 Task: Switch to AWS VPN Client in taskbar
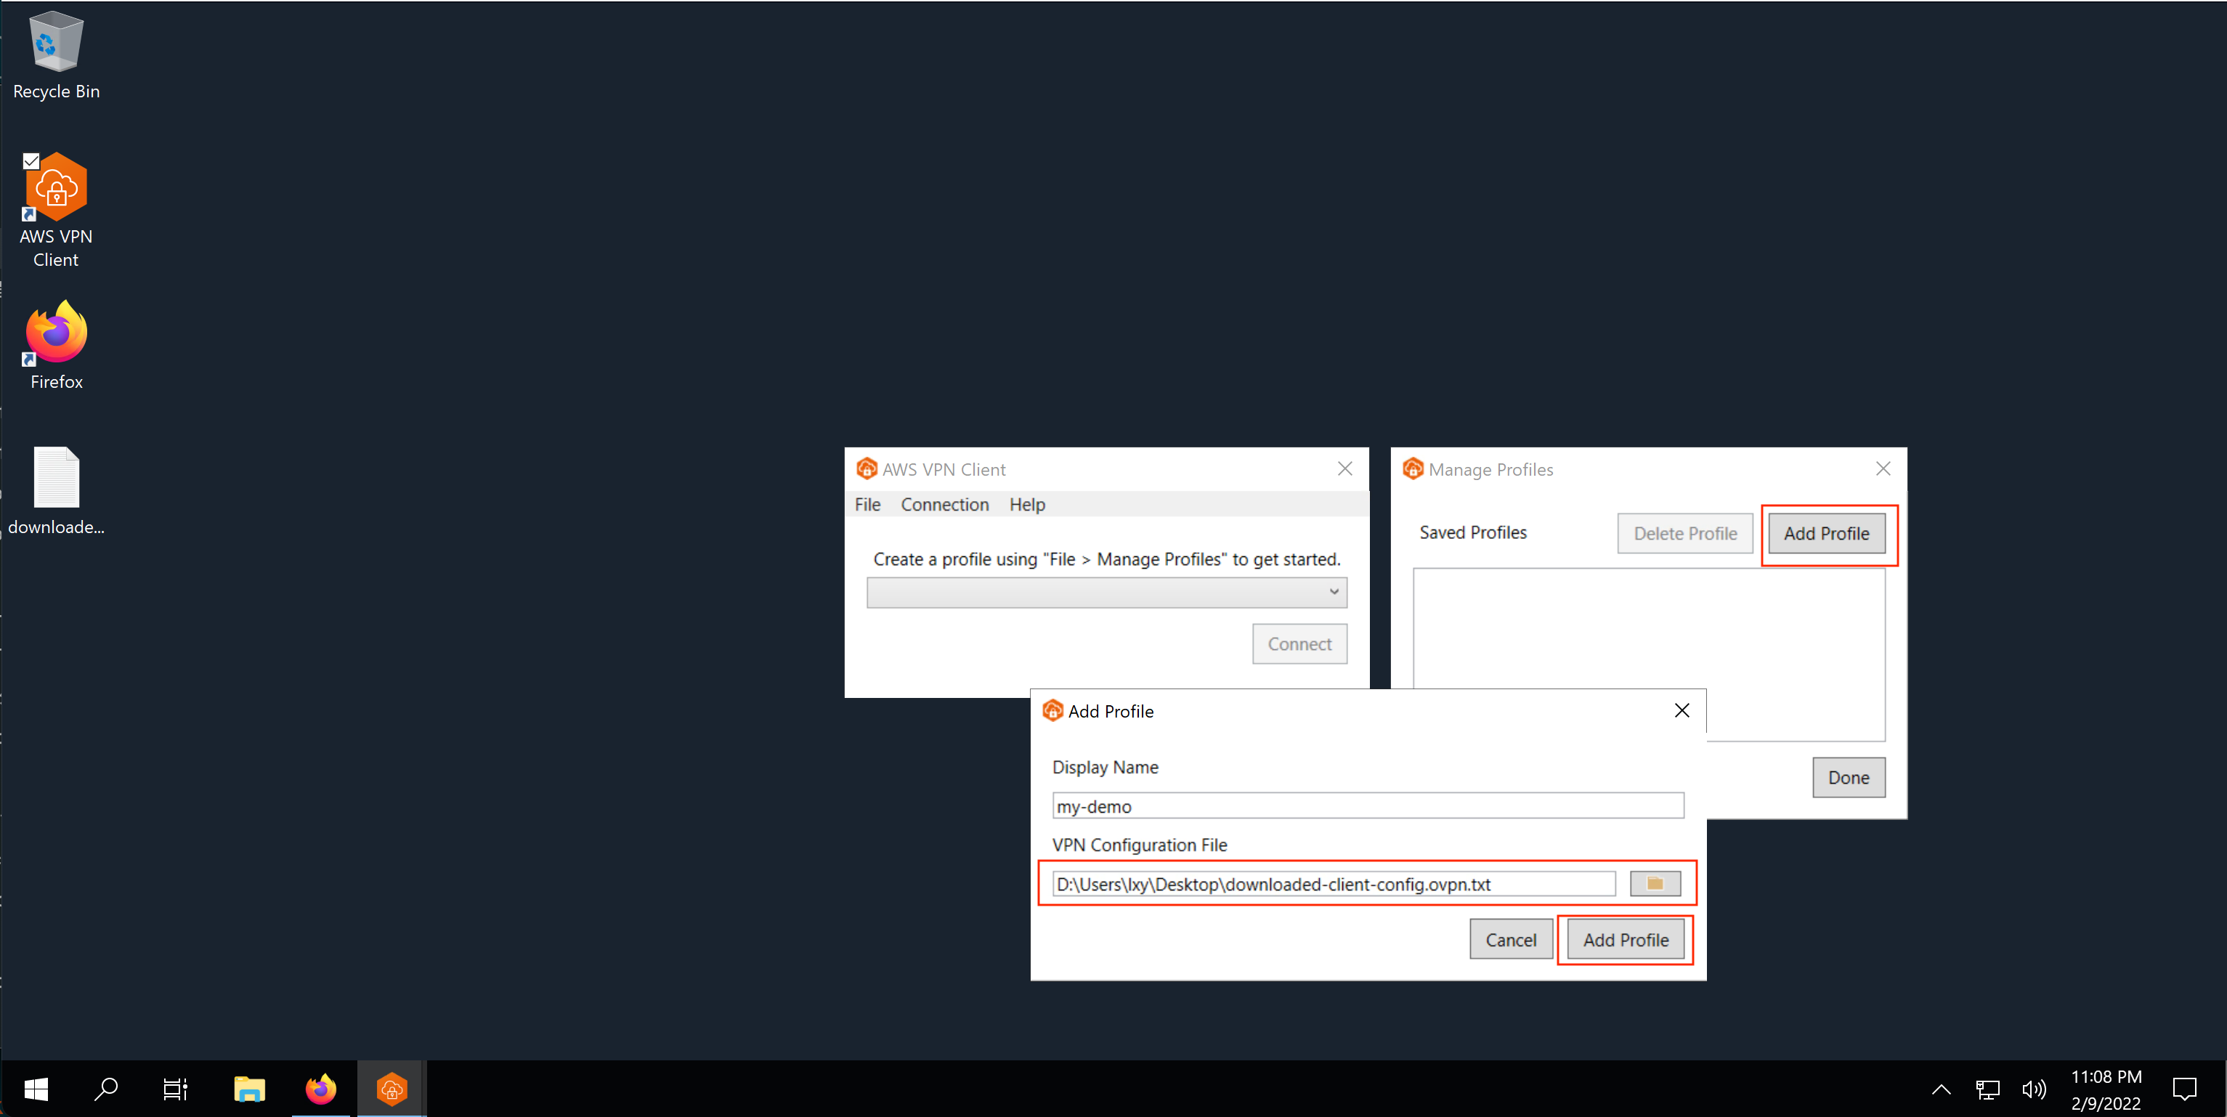pos(391,1089)
